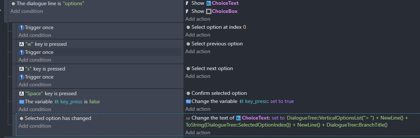Add condition in the "s" key event
This screenshot has height=138, width=420.
tap(35, 84)
